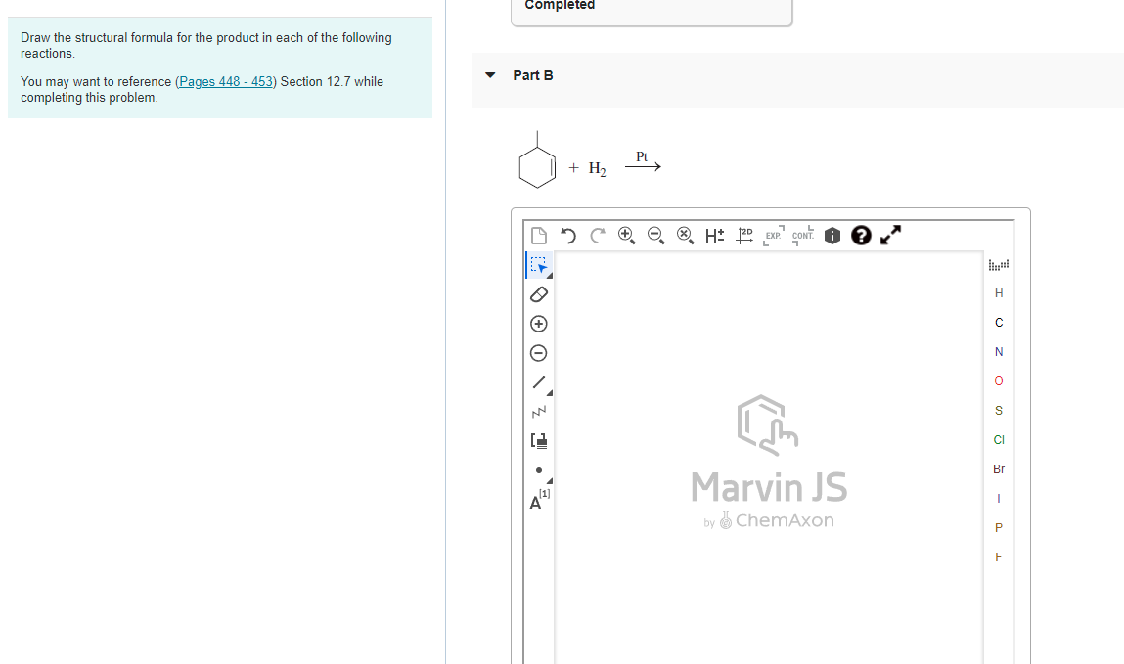Select Chlorine atom Cl
Viewport: 1124px width, 664px height.
point(999,440)
